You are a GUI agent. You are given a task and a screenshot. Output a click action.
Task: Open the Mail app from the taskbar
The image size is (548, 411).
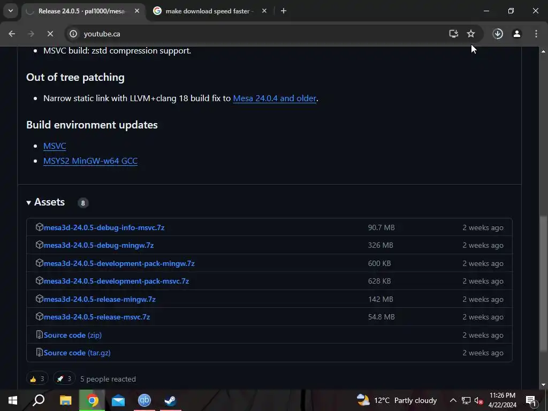pyautogui.click(x=118, y=400)
